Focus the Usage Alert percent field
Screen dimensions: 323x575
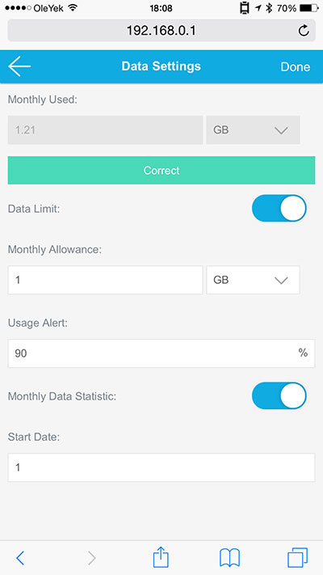(x=161, y=353)
